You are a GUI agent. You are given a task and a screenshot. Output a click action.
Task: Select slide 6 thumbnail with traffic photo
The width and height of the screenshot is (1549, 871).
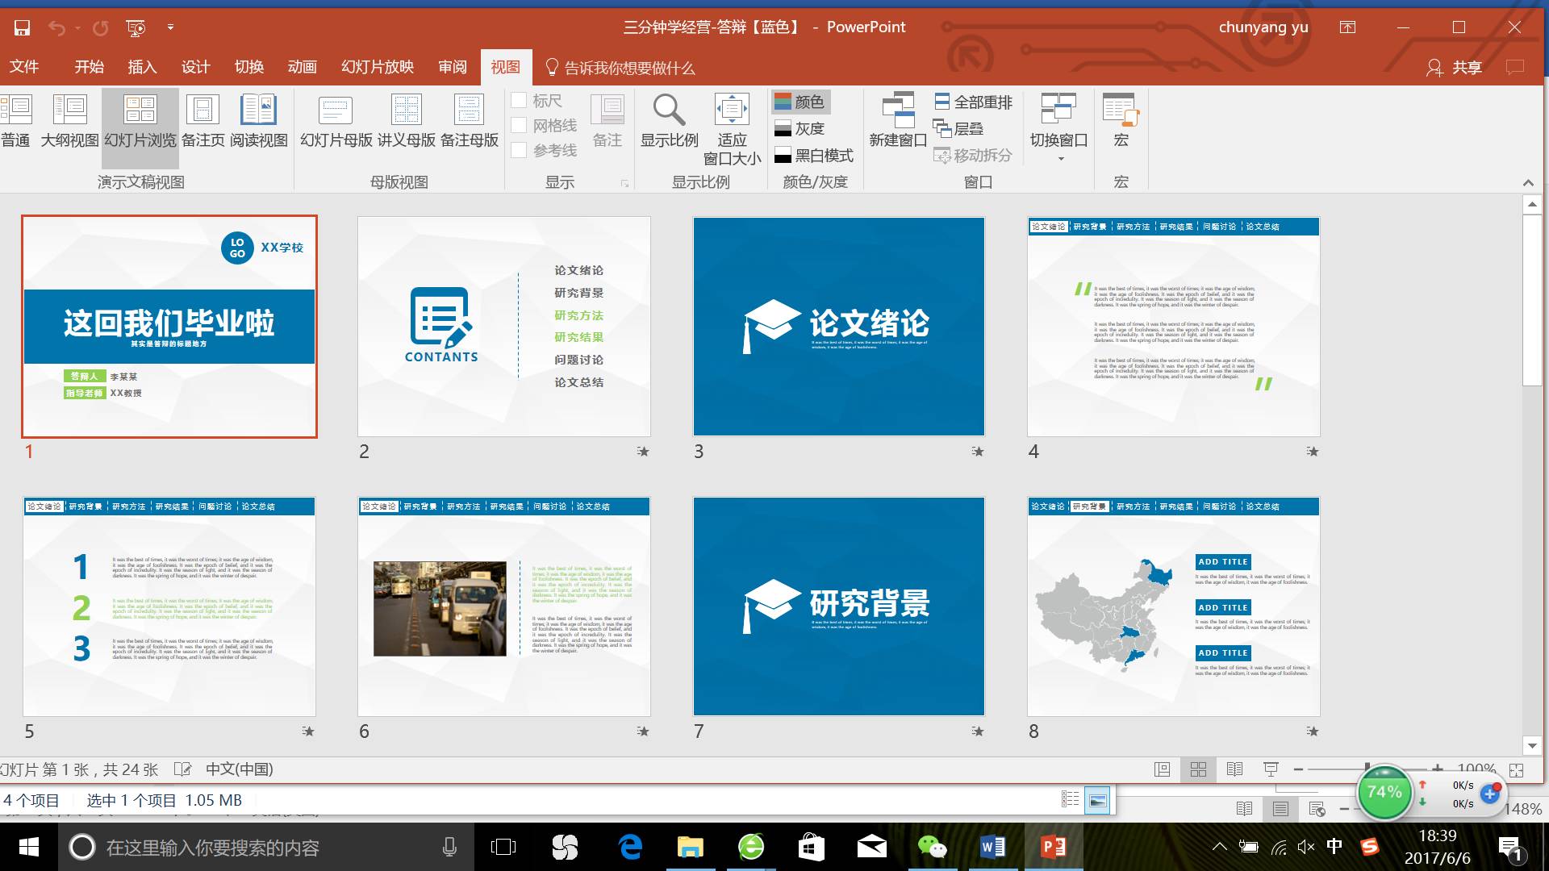(504, 606)
